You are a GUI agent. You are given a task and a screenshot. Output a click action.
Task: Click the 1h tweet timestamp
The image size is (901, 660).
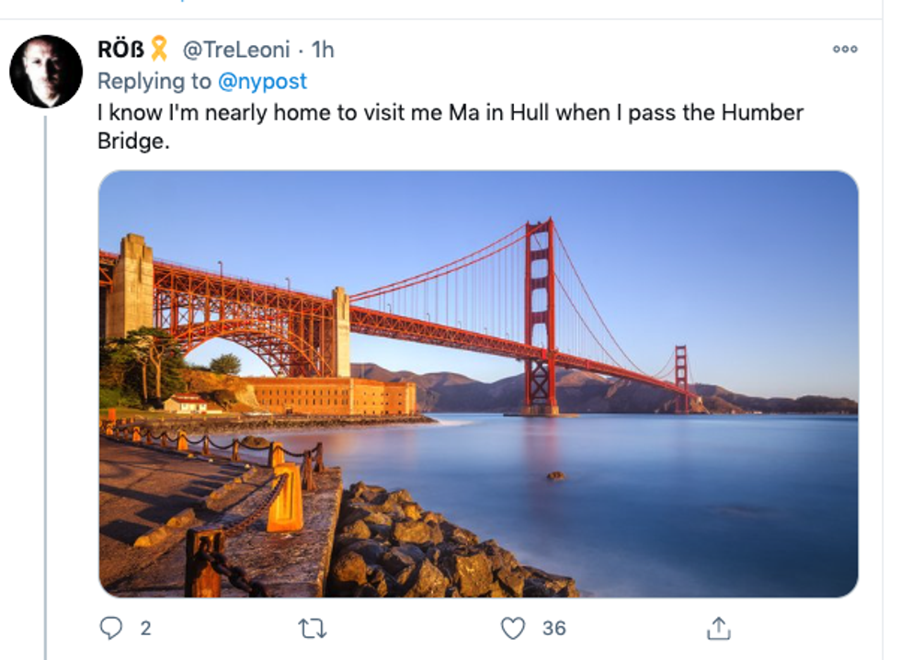[323, 49]
